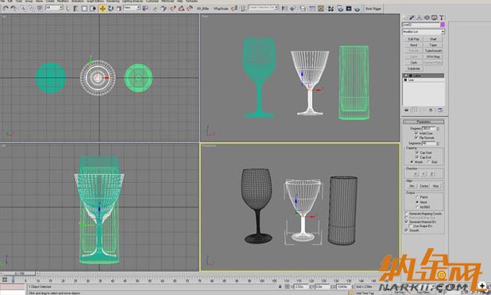Click the time slider handle
The image size is (491, 295).
click(x=19, y=274)
